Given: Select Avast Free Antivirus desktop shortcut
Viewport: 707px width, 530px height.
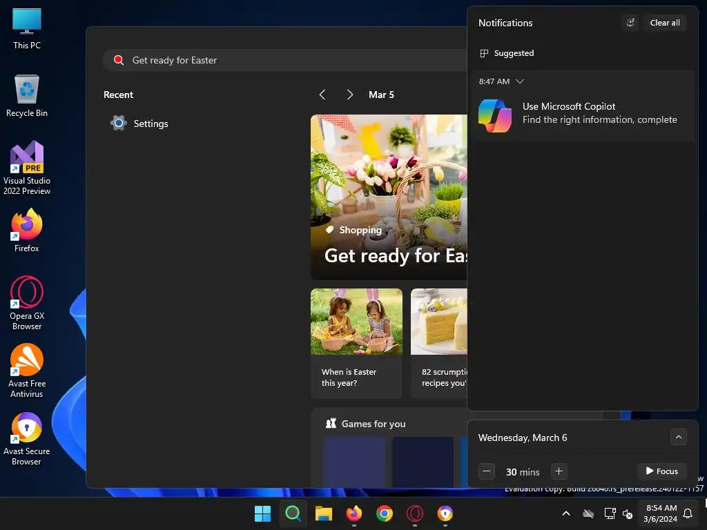Looking at the screenshot, I should [27, 371].
